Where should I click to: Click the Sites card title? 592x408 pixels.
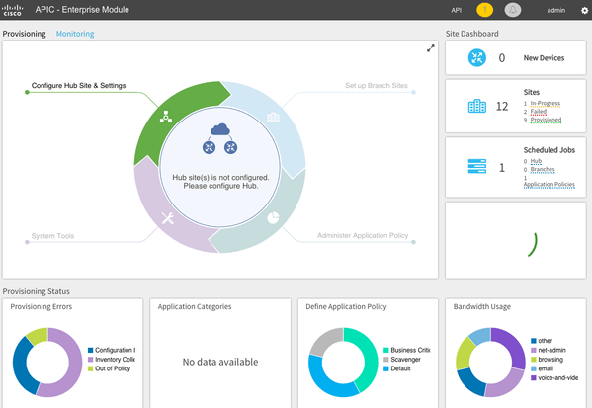tap(531, 92)
